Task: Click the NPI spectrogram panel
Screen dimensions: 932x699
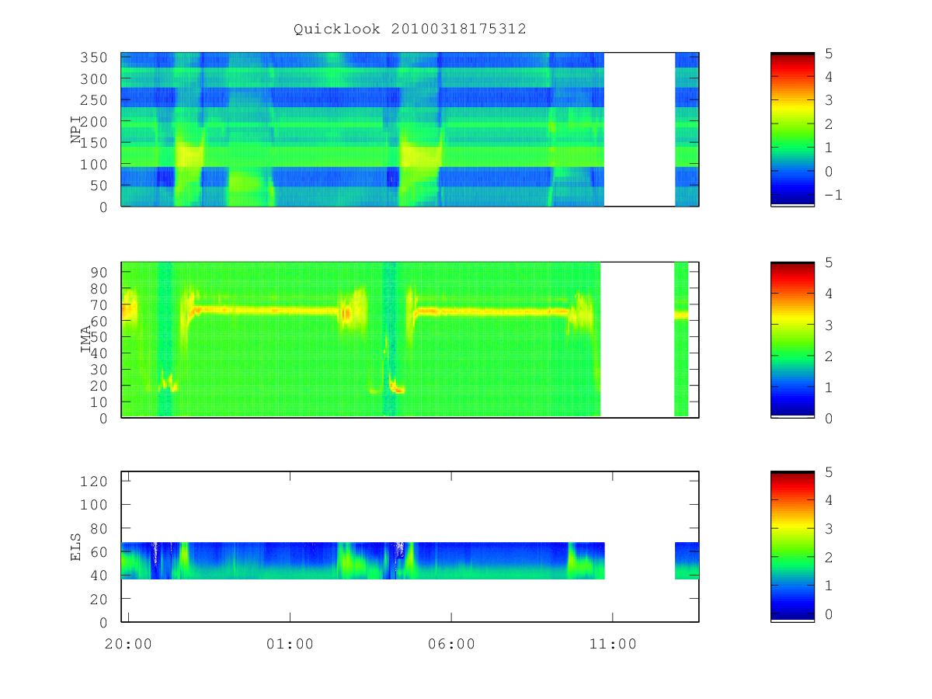Action: (410, 130)
